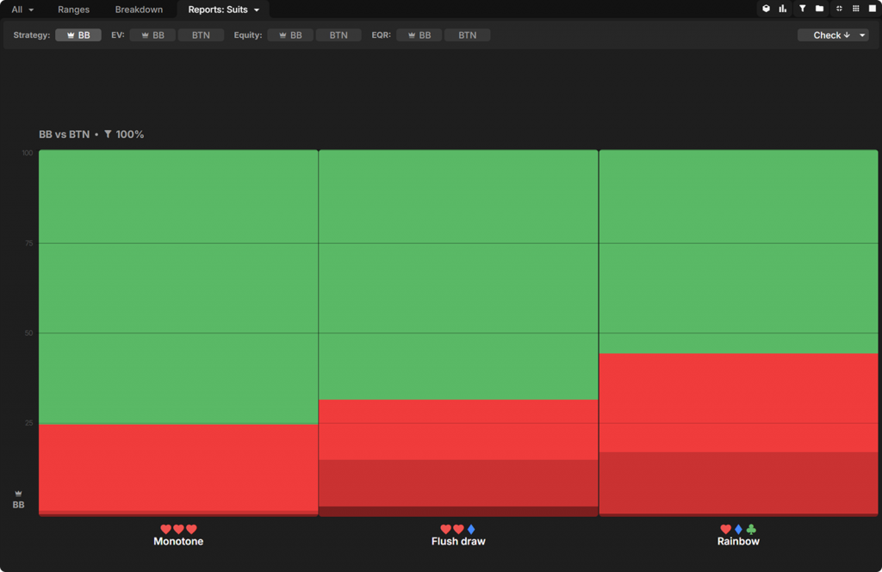The height and width of the screenshot is (572, 882).
Task: Open the bar chart view icon
Action: 783,9
